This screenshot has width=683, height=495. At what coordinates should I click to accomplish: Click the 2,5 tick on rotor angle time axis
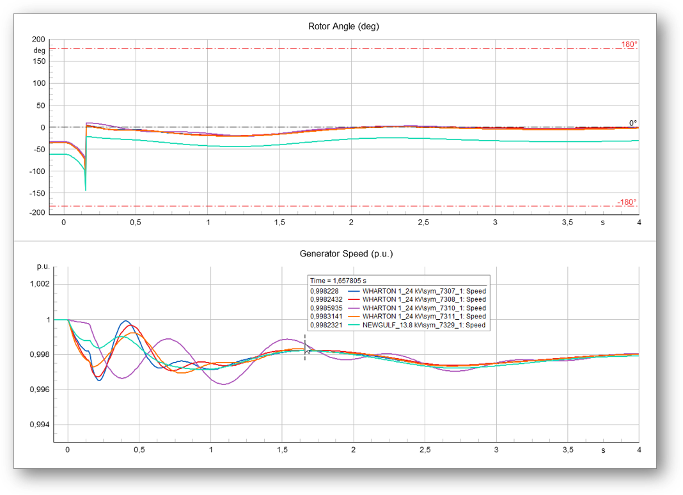point(423,222)
